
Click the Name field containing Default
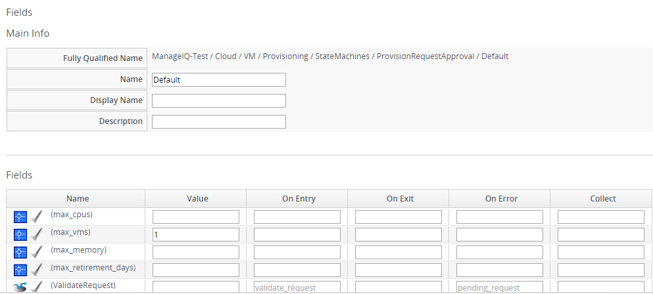(x=218, y=79)
